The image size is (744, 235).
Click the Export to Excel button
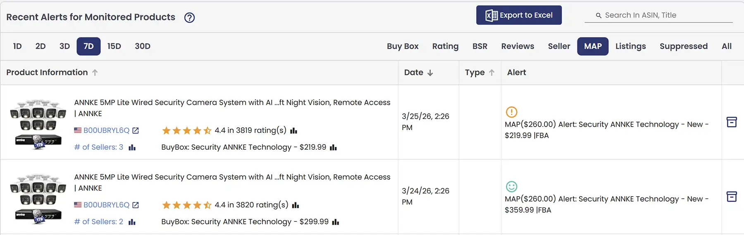tap(519, 15)
